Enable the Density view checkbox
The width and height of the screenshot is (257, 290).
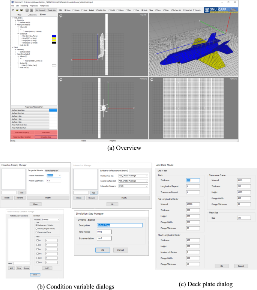click(x=194, y=10)
